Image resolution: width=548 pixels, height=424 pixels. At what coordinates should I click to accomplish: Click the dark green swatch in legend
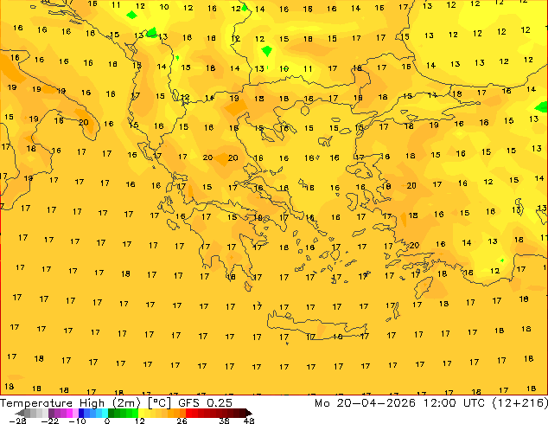111,413
